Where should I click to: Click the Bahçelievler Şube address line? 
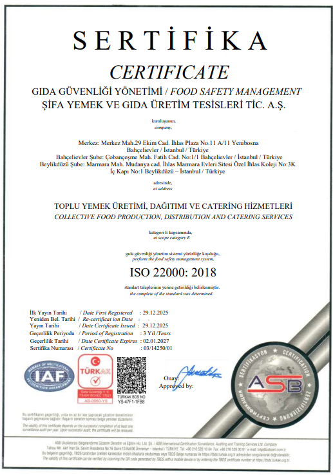click(169, 157)
